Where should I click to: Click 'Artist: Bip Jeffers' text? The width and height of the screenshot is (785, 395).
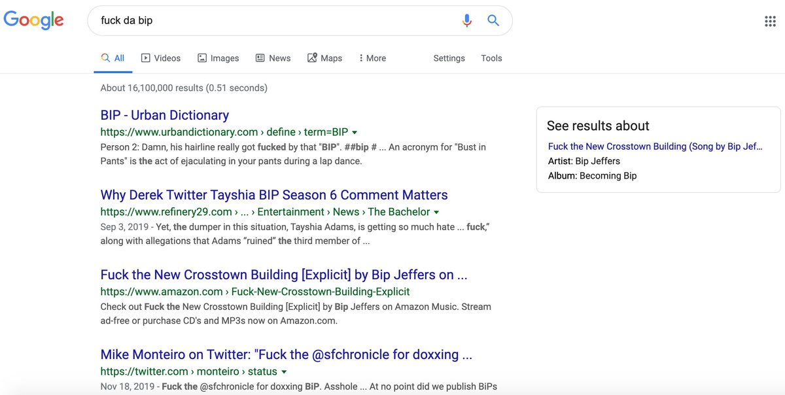coord(584,161)
